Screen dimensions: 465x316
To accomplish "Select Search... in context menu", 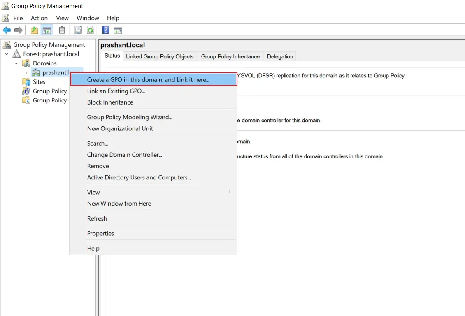I will (x=153, y=144).
